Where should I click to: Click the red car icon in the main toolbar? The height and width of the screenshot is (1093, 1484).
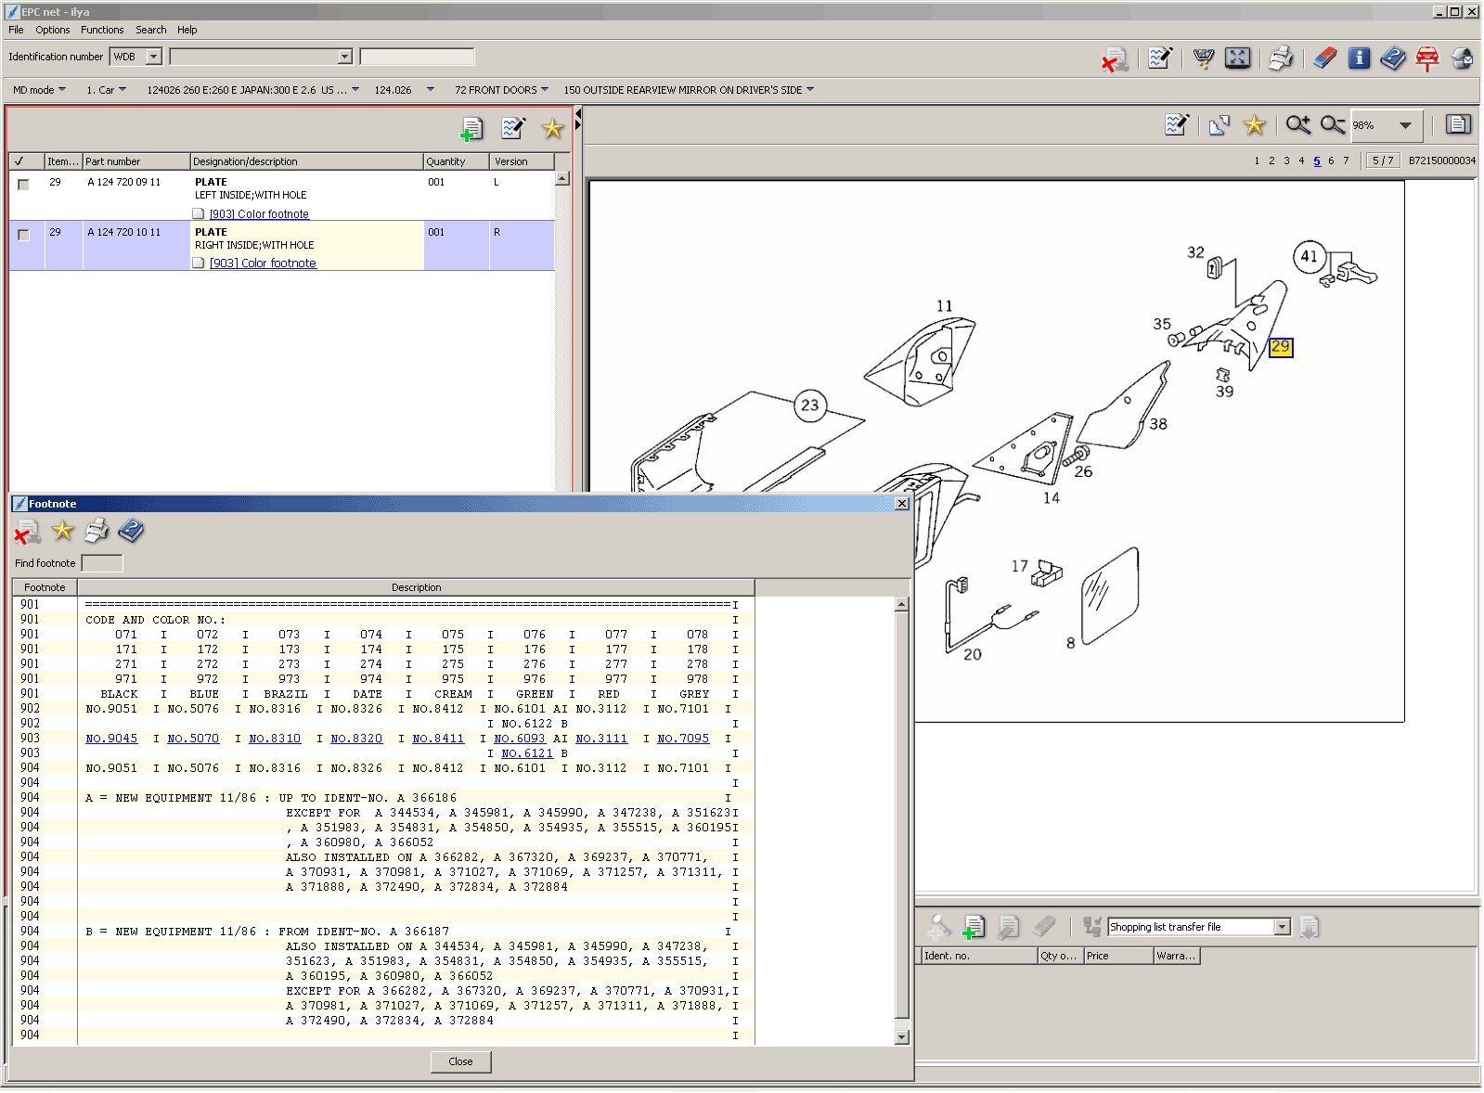1427,58
